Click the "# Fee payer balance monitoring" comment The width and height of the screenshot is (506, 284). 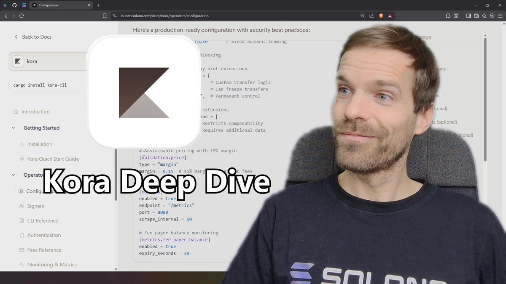[x=179, y=233]
